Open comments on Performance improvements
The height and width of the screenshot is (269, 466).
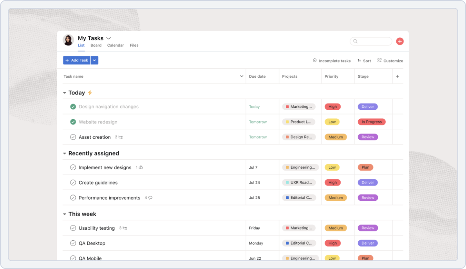150,198
